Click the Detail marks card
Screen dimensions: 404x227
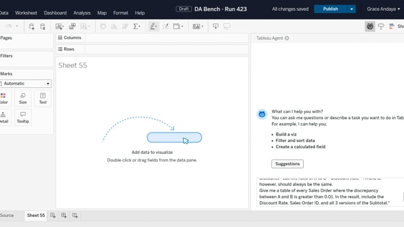coord(4,117)
